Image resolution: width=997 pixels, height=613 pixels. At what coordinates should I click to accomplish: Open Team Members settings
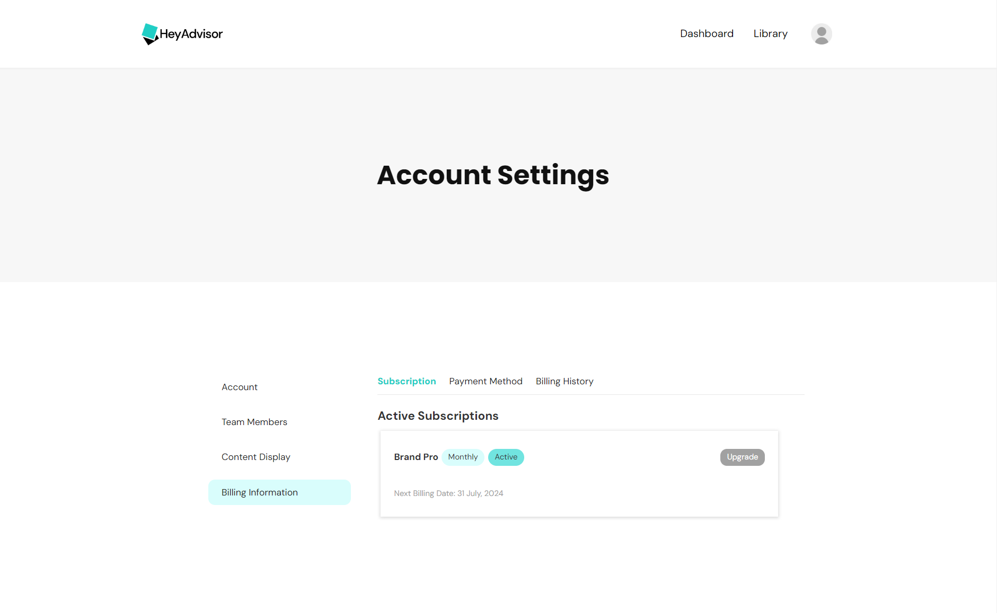pyautogui.click(x=254, y=422)
